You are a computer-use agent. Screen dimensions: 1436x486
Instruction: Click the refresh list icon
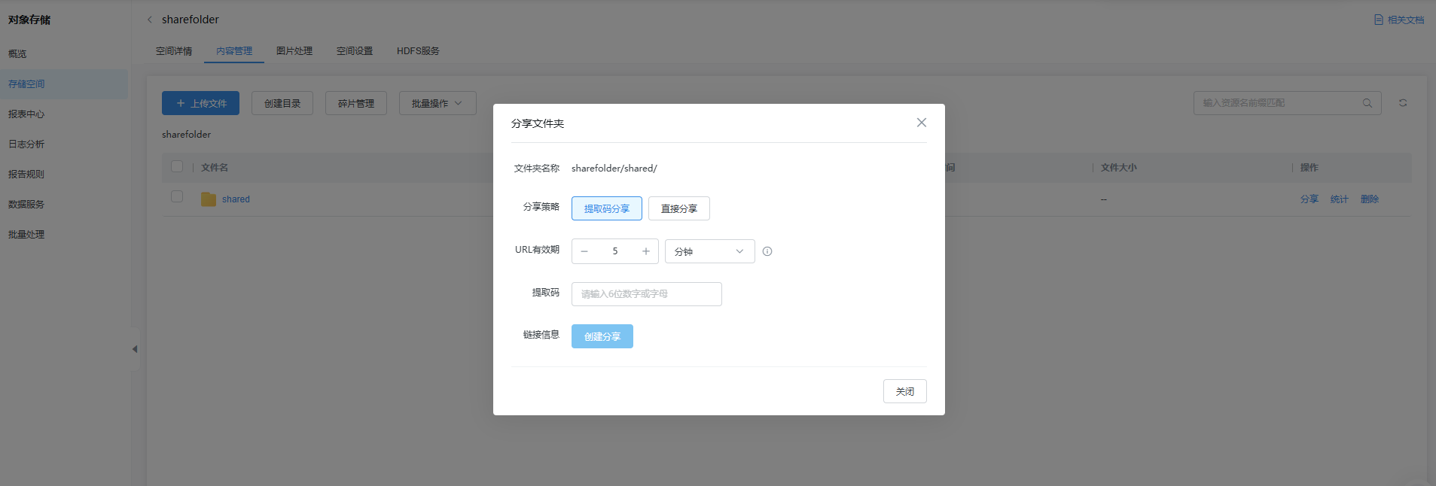coord(1403,103)
